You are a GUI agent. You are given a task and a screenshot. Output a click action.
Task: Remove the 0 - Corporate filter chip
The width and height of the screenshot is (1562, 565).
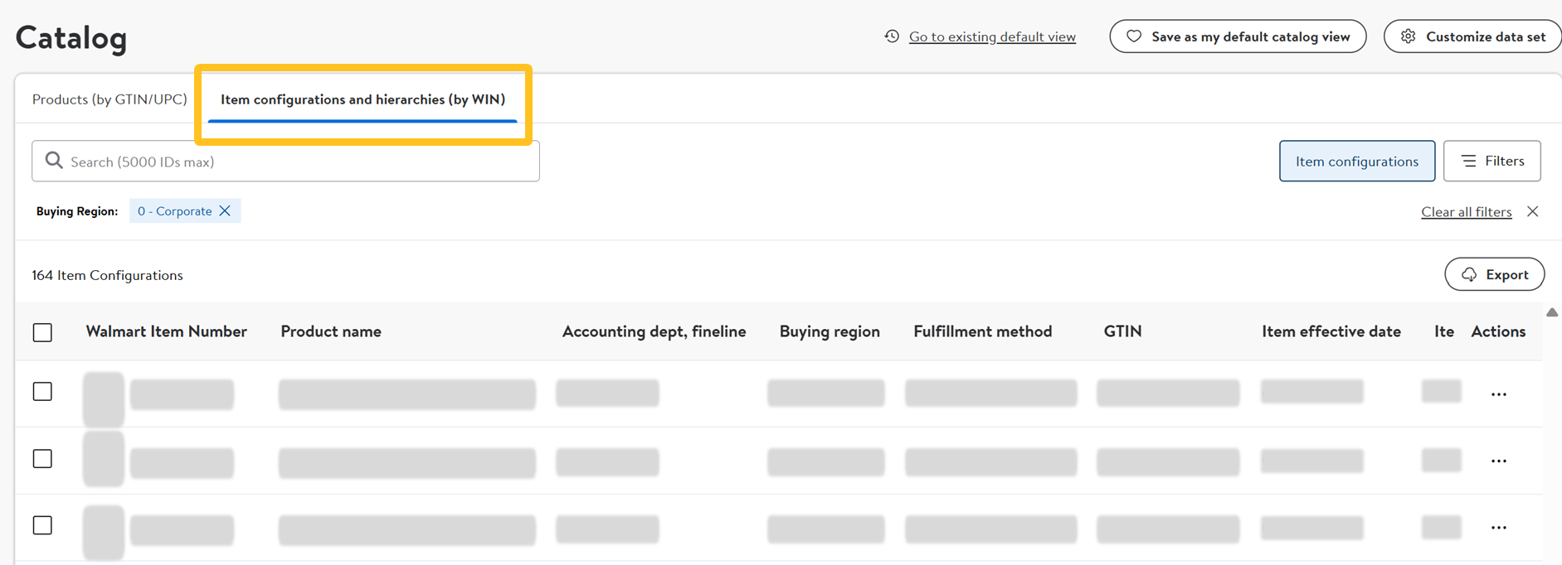point(225,211)
